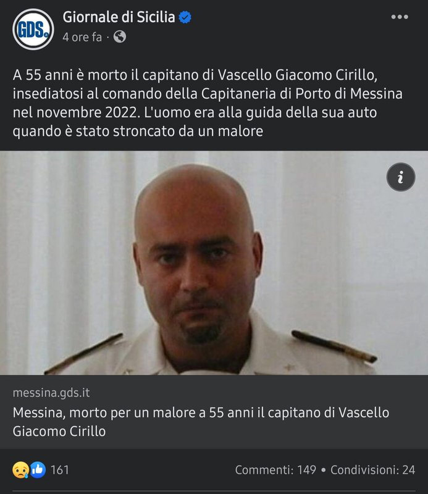The width and height of the screenshot is (428, 494).
Task: Open the messina.gds.it source link
Action: pos(51,393)
